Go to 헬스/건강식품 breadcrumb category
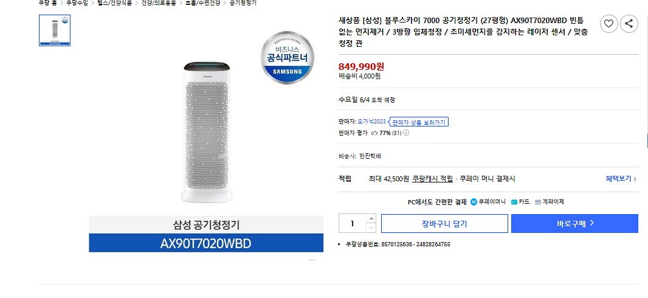 click(x=114, y=3)
